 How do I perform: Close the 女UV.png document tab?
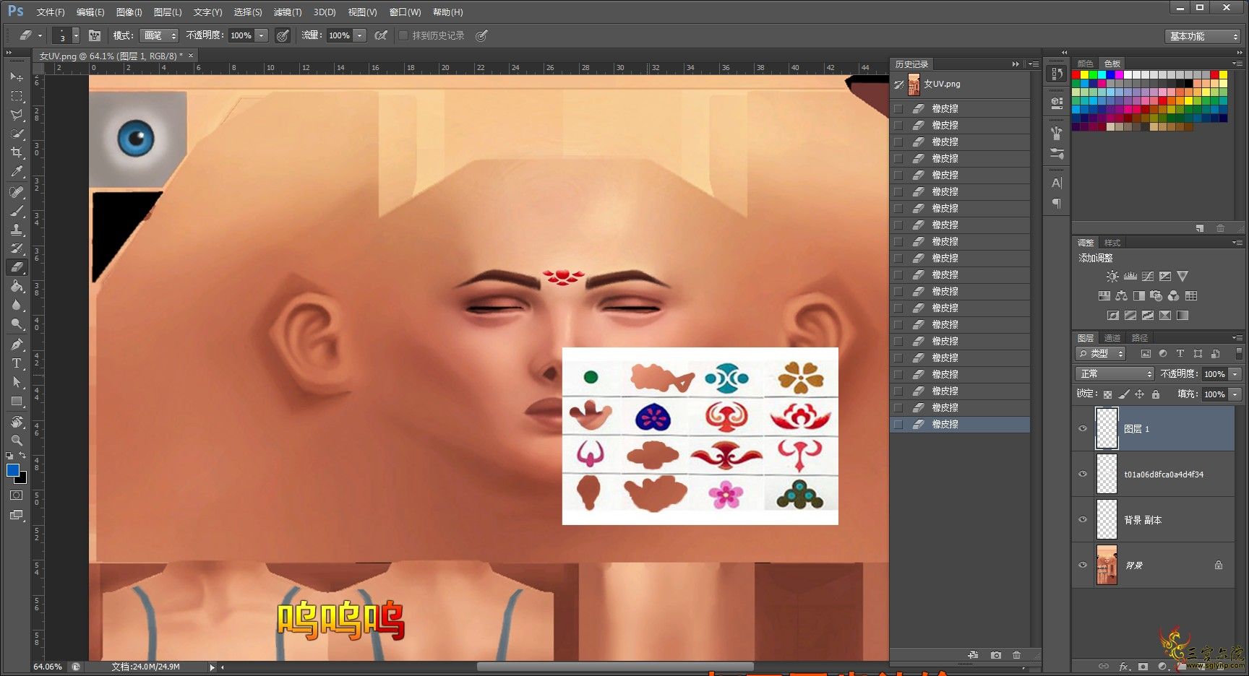[191, 56]
